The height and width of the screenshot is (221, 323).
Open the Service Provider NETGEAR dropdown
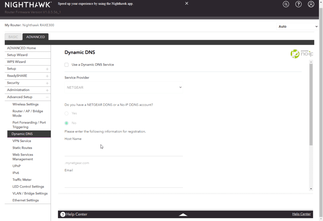124,87
